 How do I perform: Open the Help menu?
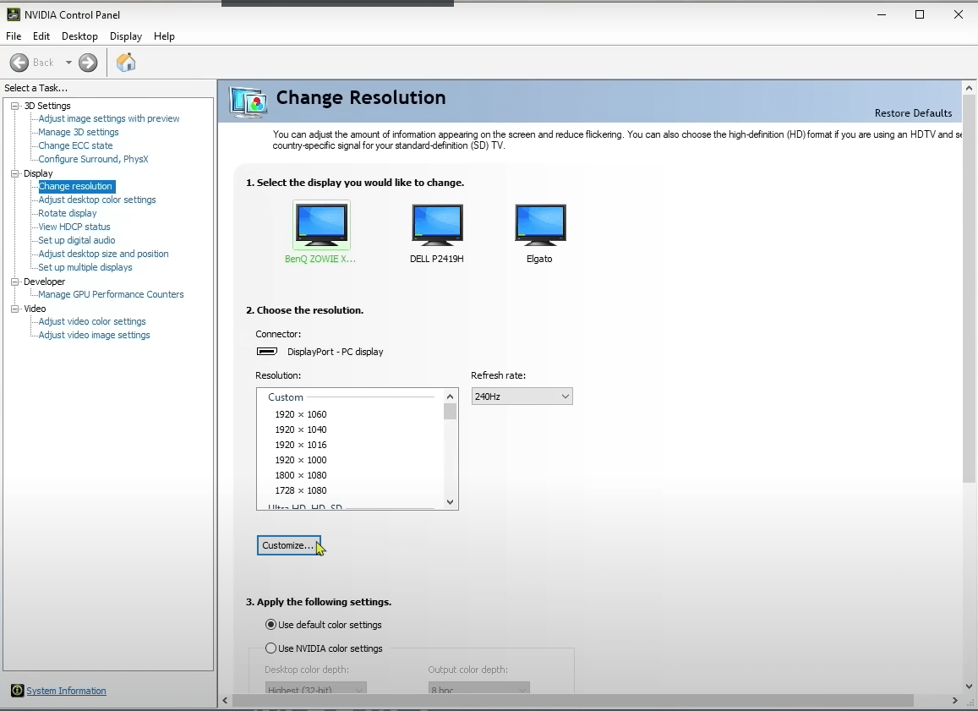click(x=164, y=36)
